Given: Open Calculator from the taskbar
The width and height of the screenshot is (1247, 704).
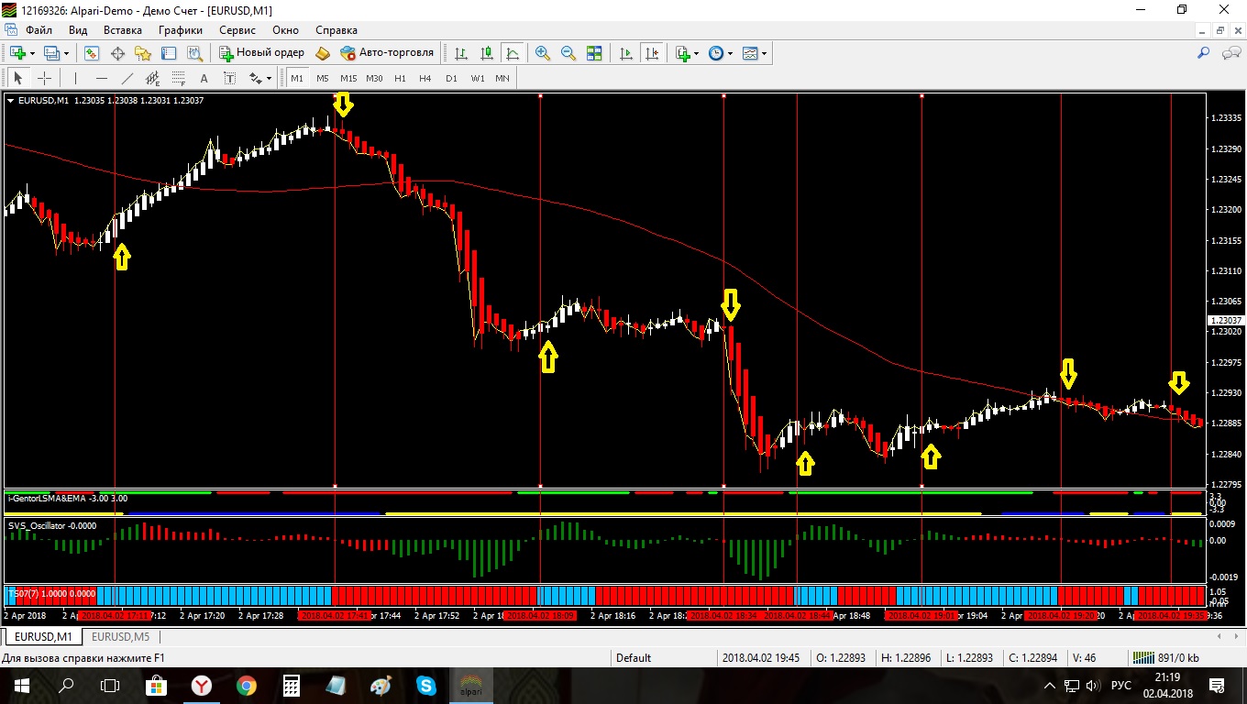Looking at the screenshot, I should click(x=292, y=685).
